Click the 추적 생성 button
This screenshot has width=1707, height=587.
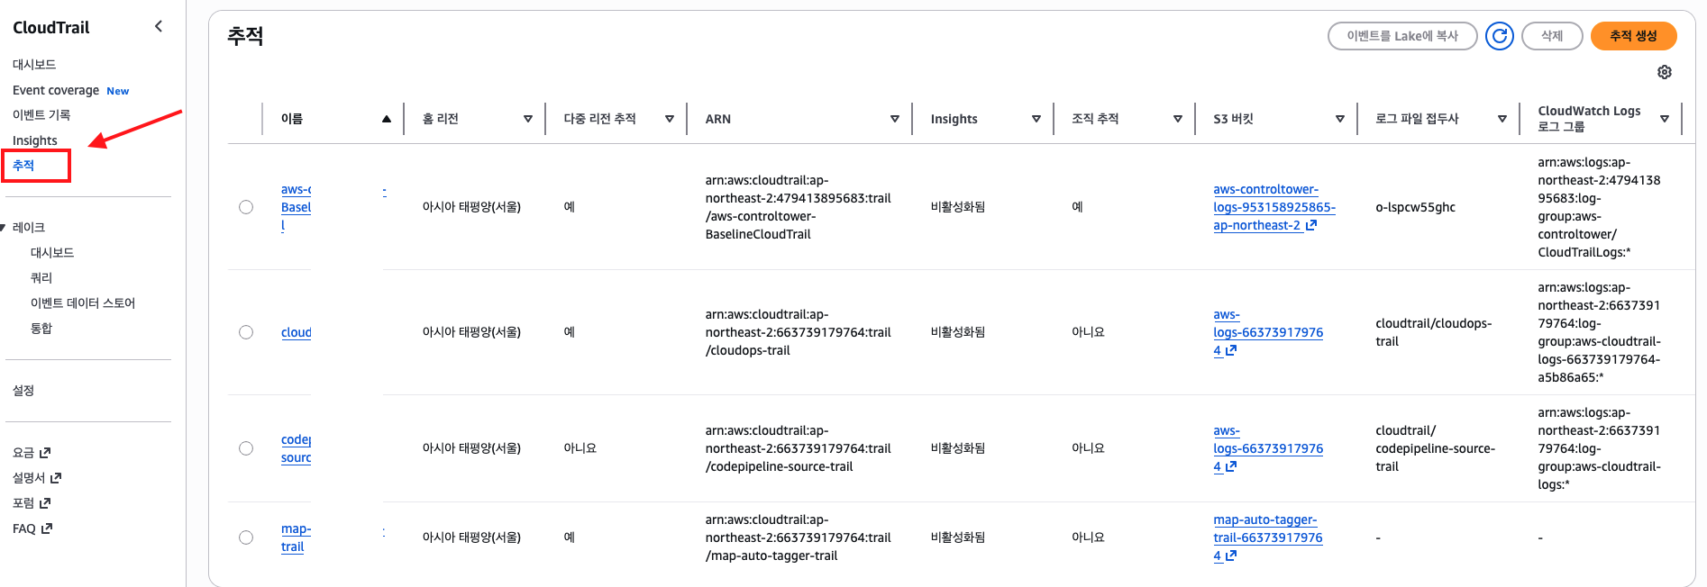pos(1633,36)
